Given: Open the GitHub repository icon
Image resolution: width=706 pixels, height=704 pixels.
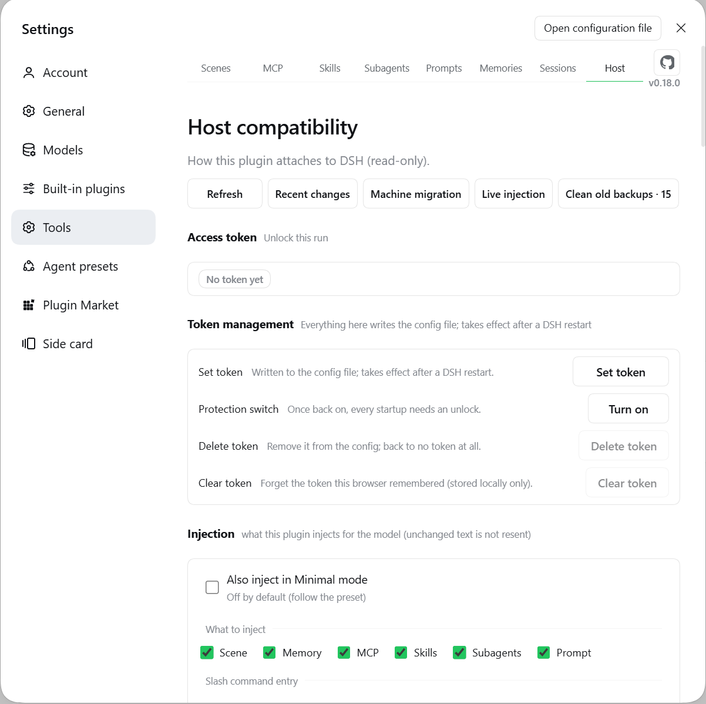Looking at the screenshot, I should [667, 62].
